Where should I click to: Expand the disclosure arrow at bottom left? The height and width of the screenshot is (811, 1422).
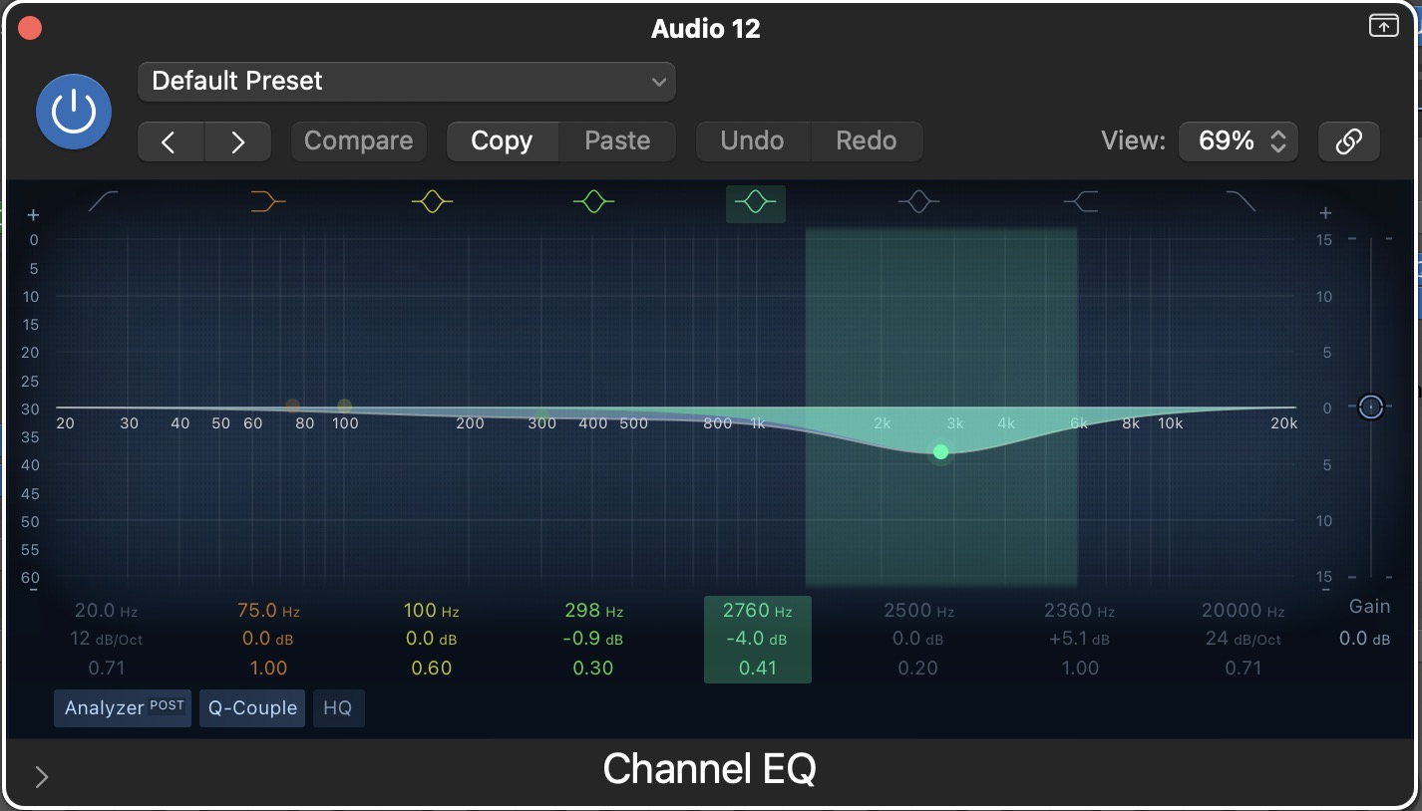point(42,777)
